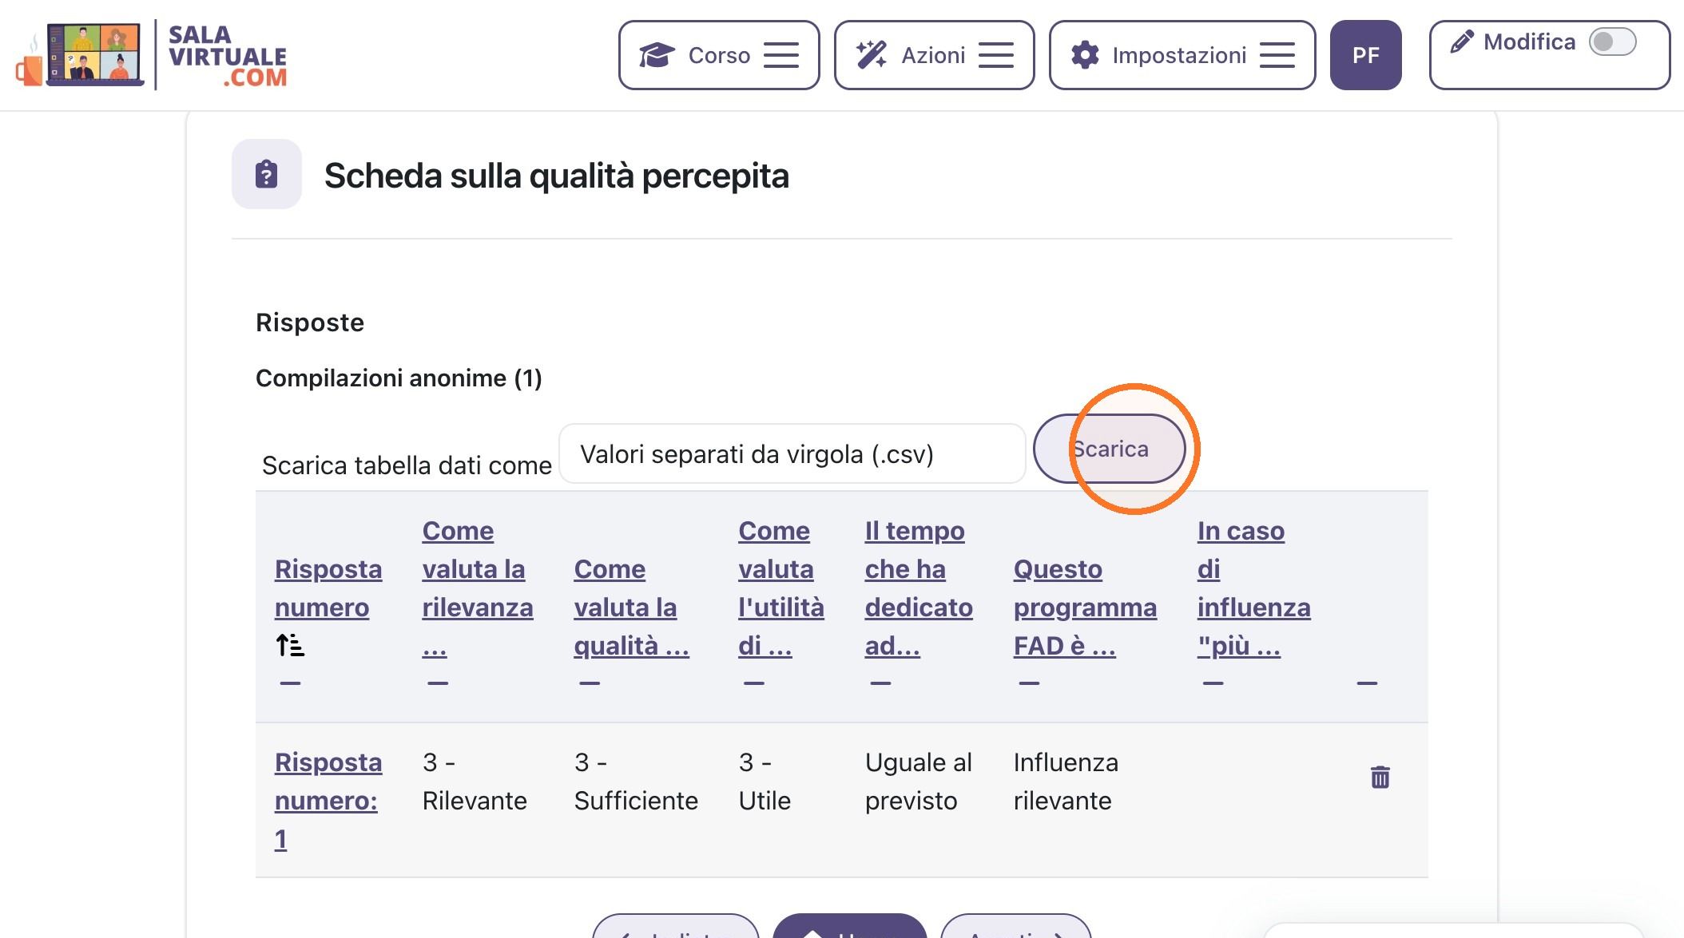The width and height of the screenshot is (1684, 938).
Task: Sort by Come valuta la rilevanza header
Action: click(477, 588)
